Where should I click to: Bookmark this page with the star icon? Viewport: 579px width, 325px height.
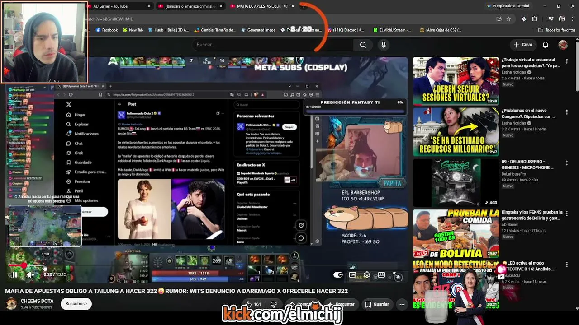(508, 19)
